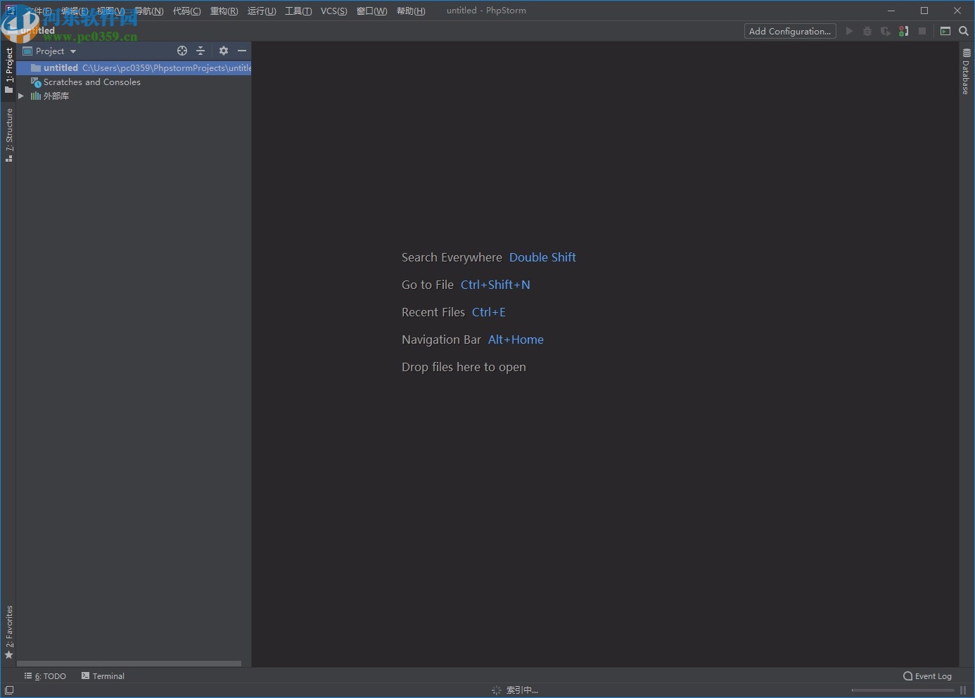The width and height of the screenshot is (975, 698).
Task: Expand the 外部库 tree node
Action: pyautogui.click(x=21, y=96)
